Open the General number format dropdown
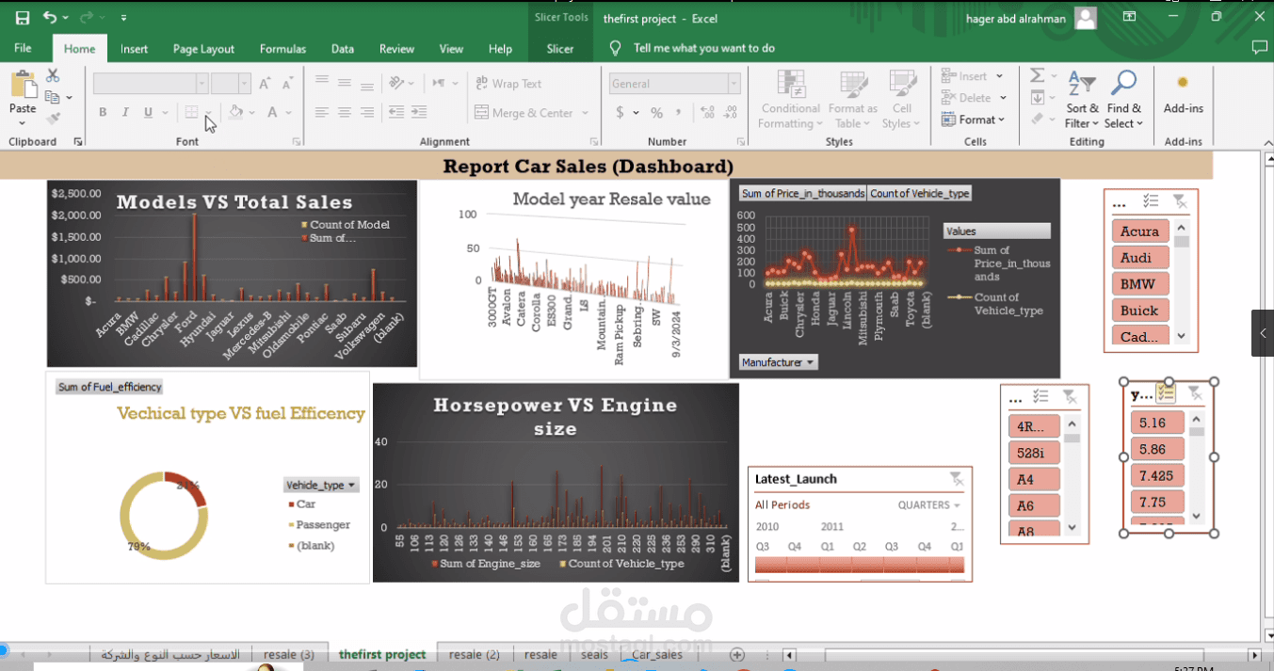The image size is (1274, 671). coord(734,84)
